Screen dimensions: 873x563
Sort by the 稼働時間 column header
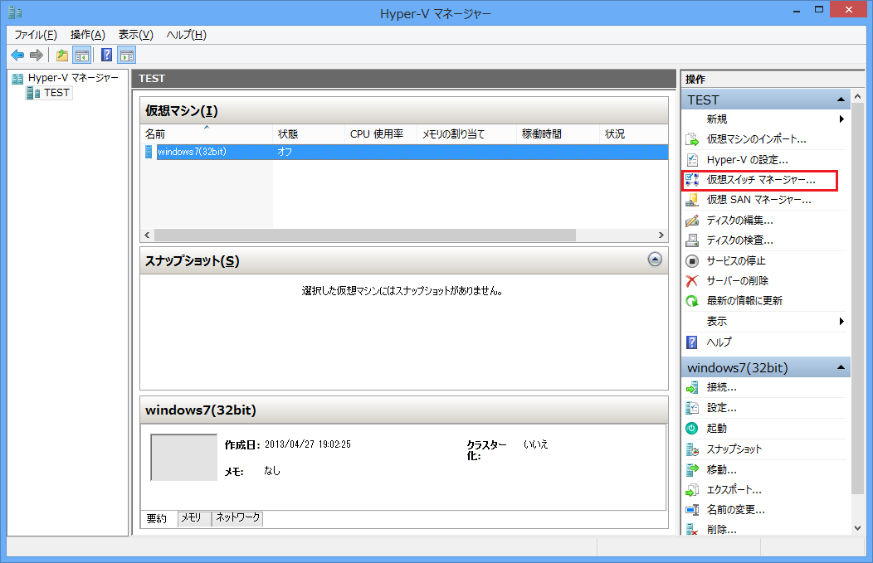[x=558, y=134]
